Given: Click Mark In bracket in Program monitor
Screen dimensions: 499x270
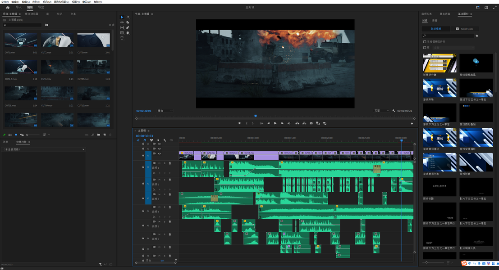Looking at the screenshot, I should [x=247, y=123].
